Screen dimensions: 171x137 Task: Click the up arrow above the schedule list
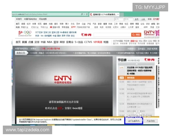(x=136, y=64)
